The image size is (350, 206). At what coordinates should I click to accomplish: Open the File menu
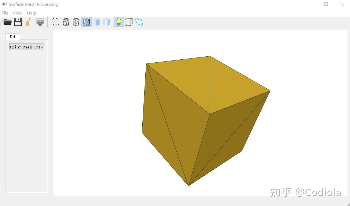click(5, 13)
